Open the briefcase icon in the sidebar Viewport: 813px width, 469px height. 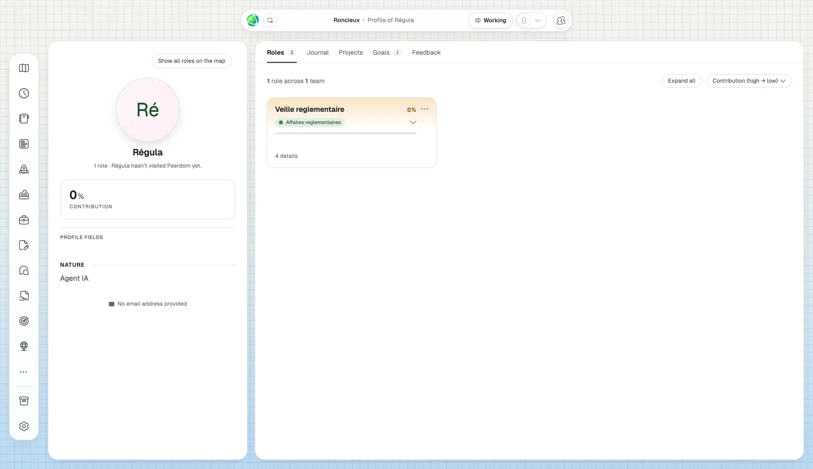(x=24, y=220)
